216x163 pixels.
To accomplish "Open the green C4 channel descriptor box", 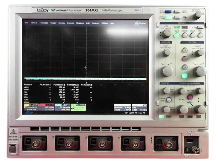I will point(78,107).
